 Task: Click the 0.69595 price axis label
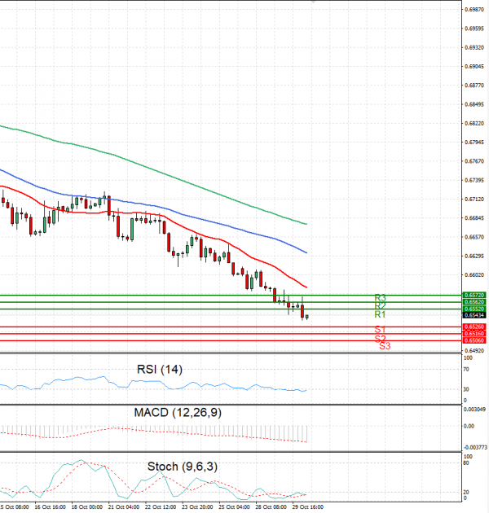[x=474, y=28]
